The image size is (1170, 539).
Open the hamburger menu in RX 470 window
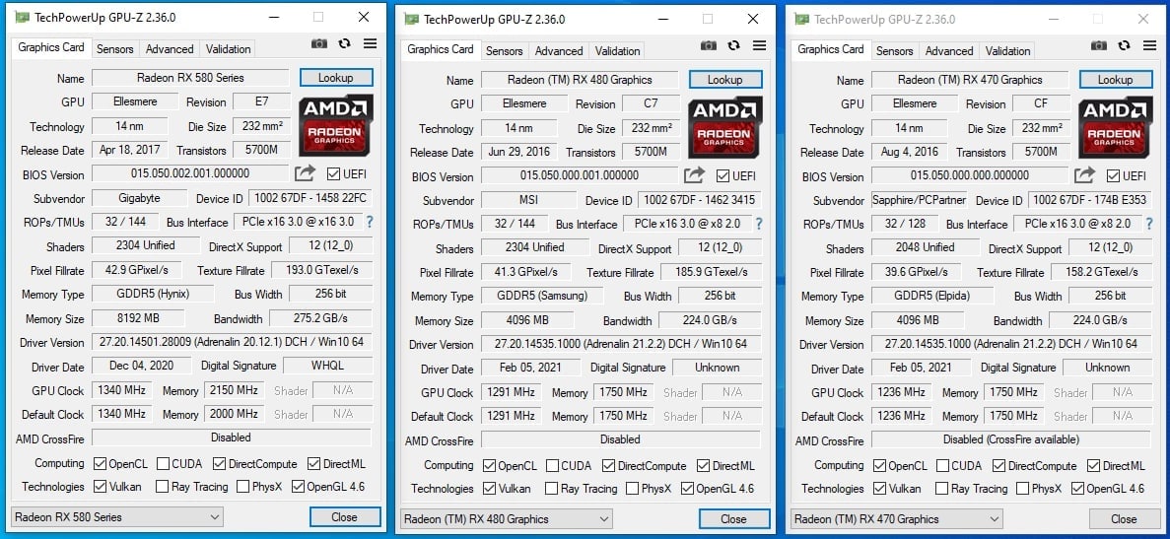(x=1150, y=46)
